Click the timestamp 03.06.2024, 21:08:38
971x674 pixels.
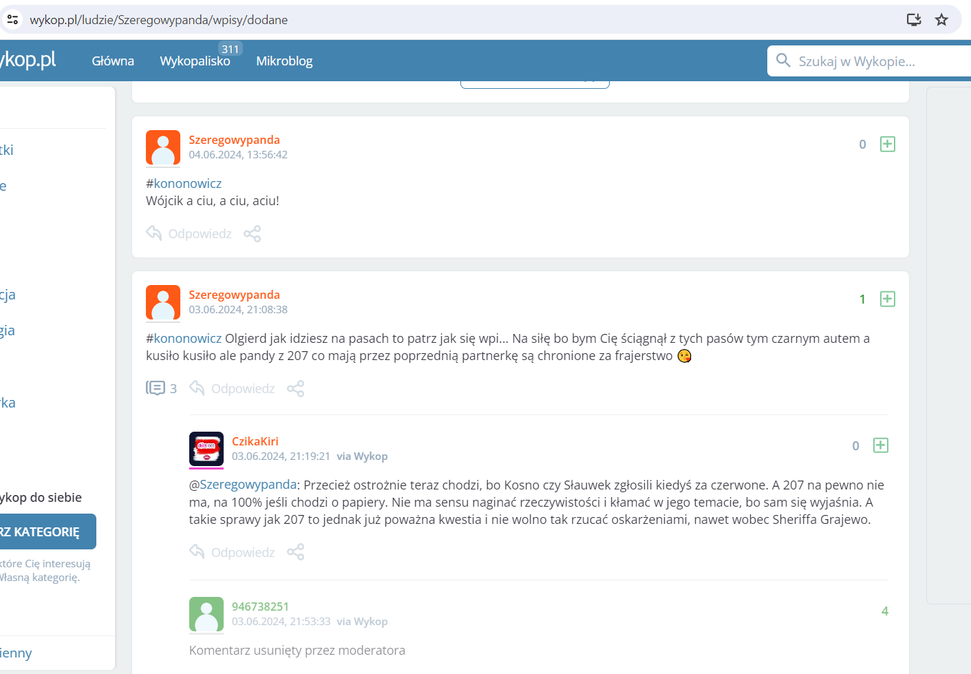238,310
